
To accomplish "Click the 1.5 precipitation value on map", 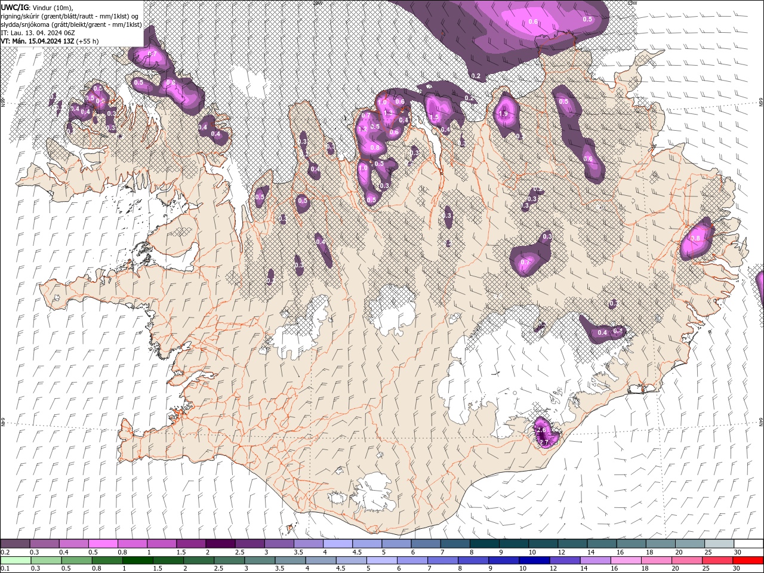I will [x=435, y=118].
